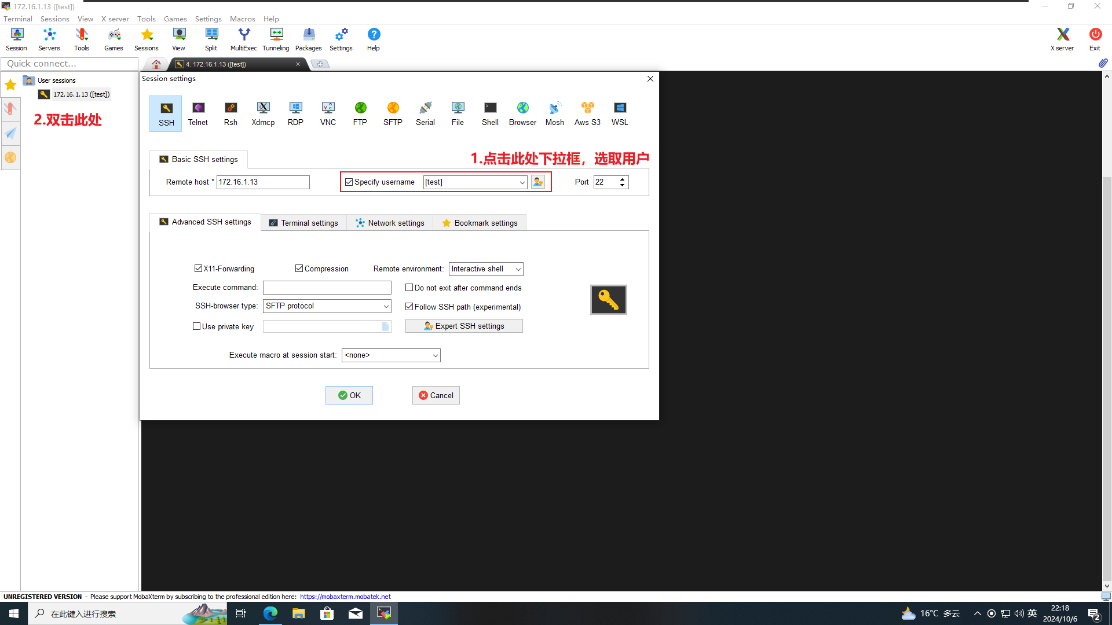Enable the Use private key option
This screenshot has width=1112, height=625.
click(x=197, y=326)
